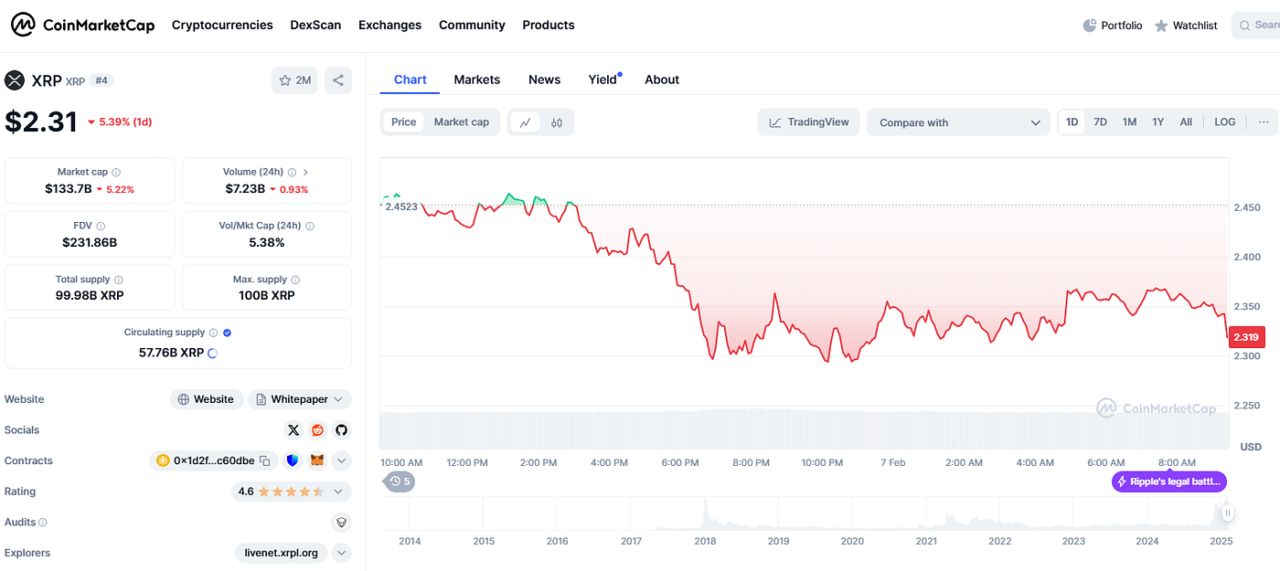Viewport: 1280px width, 571px height.
Task: Open the Watchlist star icon
Action: (1161, 26)
